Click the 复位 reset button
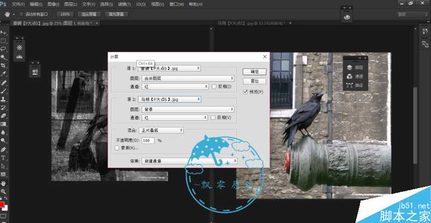 [x=254, y=81]
